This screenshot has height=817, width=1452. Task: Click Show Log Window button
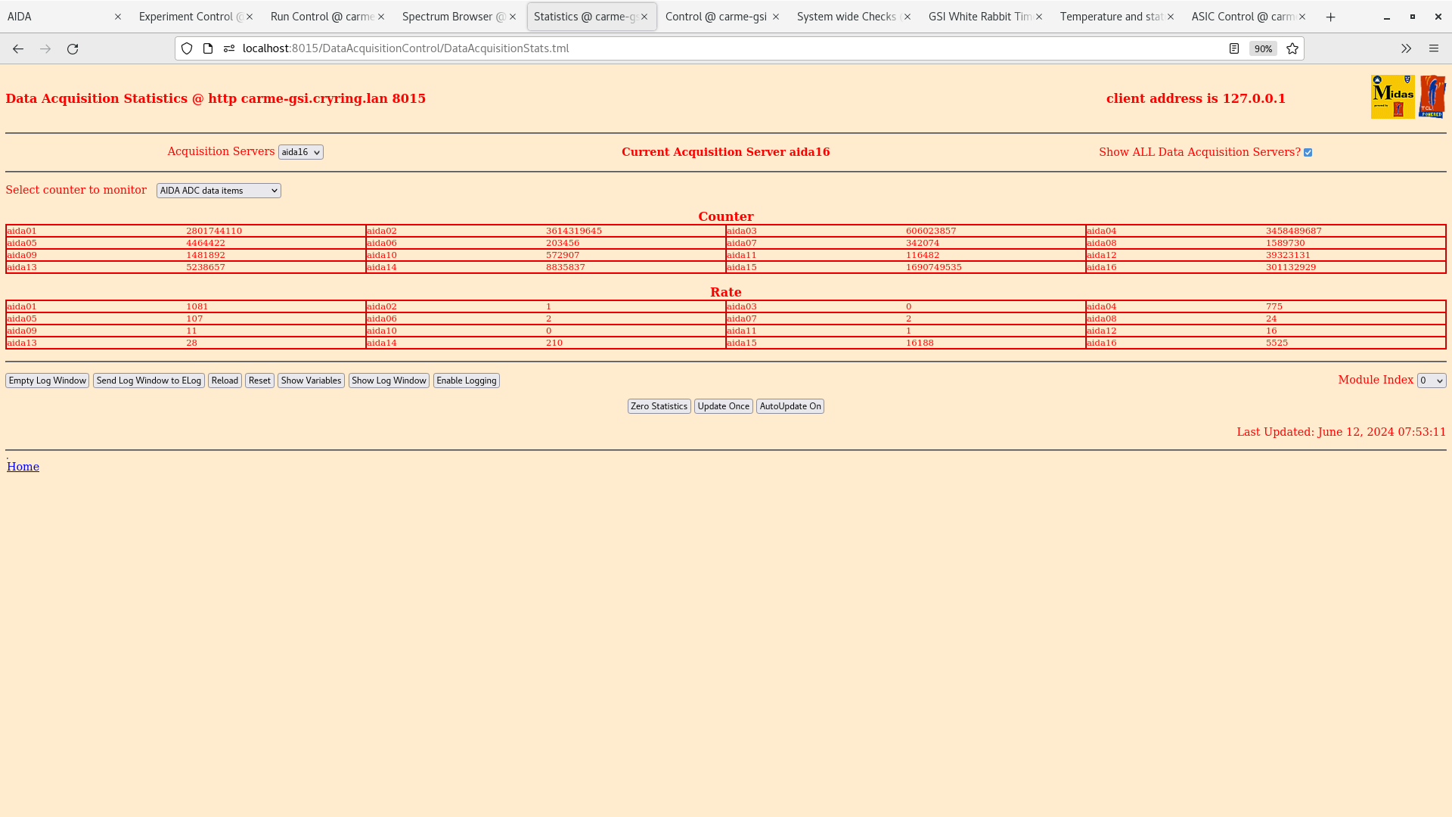pos(389,380)
